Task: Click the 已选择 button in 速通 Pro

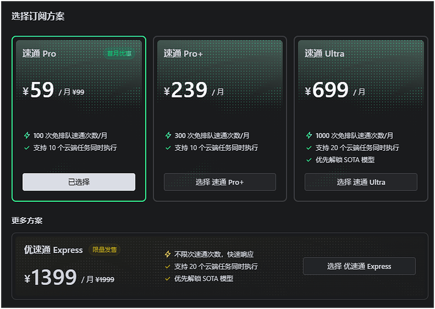Action: (79, 182)
